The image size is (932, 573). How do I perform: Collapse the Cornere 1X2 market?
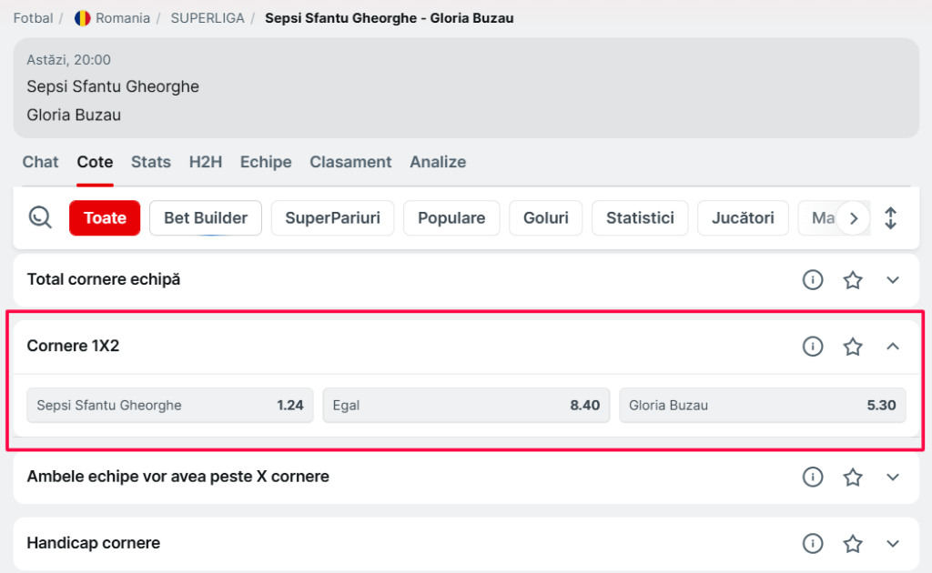(893, 347)
